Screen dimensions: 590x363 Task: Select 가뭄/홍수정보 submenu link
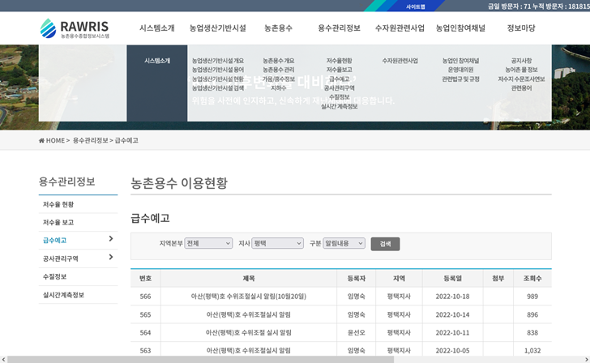click(x=279, y=79)
